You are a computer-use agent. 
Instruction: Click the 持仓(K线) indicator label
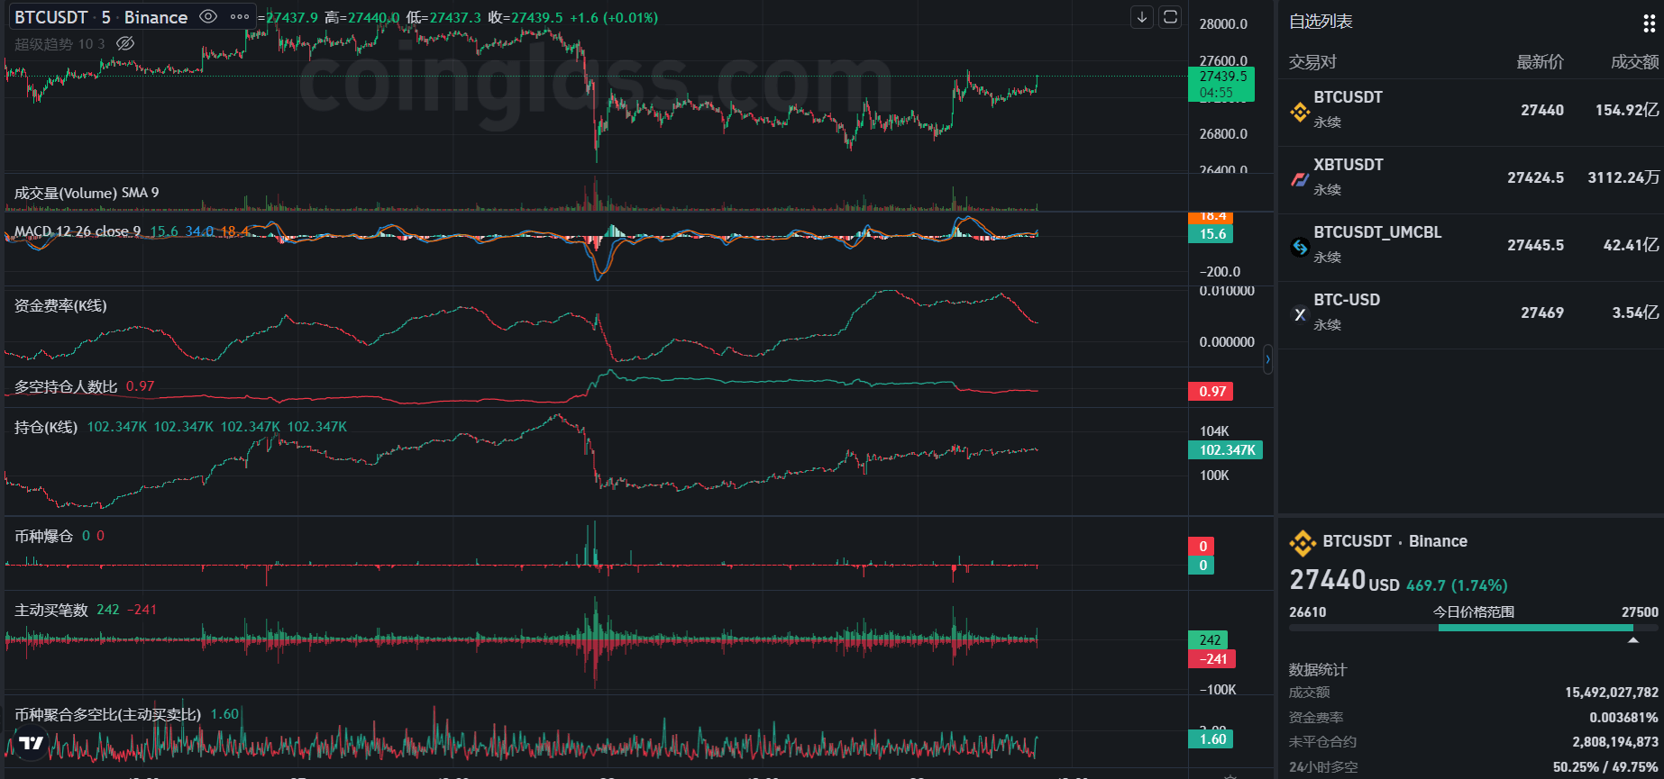[46, 427]
